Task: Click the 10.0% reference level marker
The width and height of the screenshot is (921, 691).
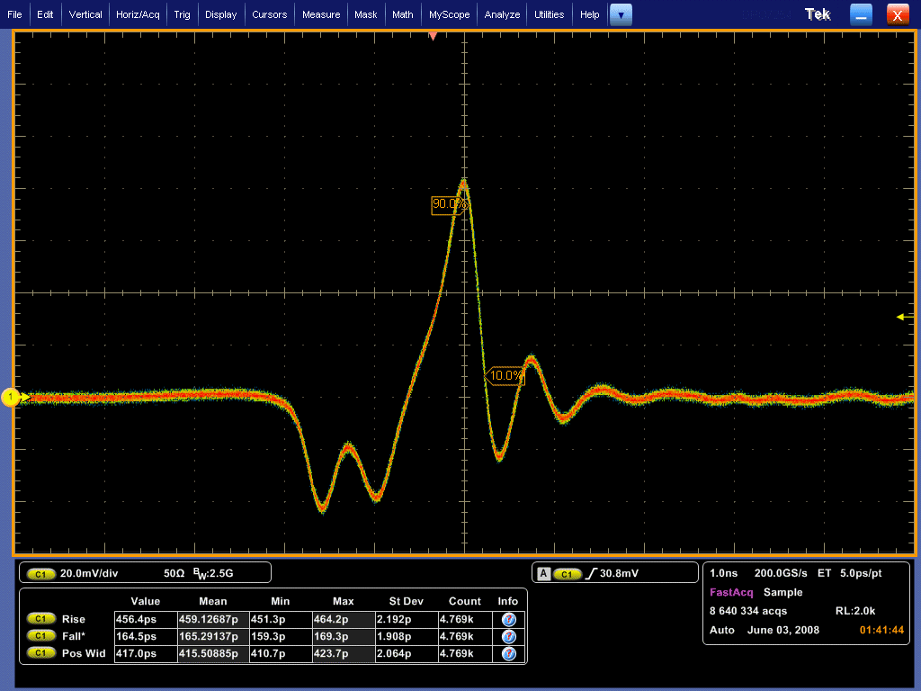Action: [505, 375]
